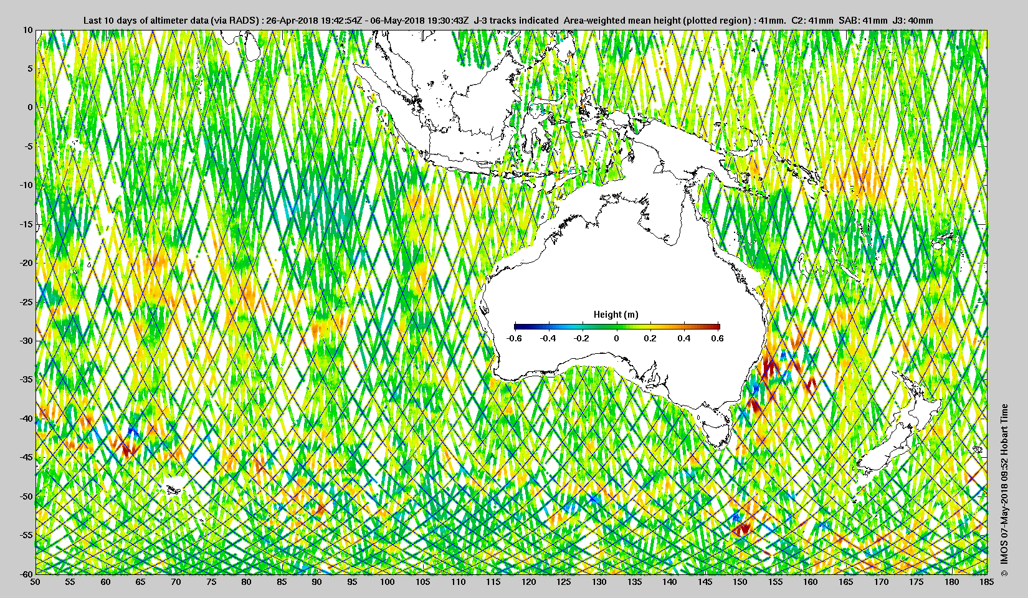
Task: Click latitude axis label "-55"
Action: pyautogui.click(x=26, y=535)
